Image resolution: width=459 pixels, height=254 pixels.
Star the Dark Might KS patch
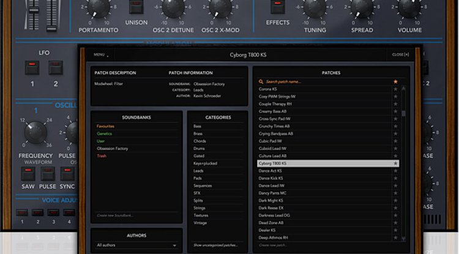point(395,201)
